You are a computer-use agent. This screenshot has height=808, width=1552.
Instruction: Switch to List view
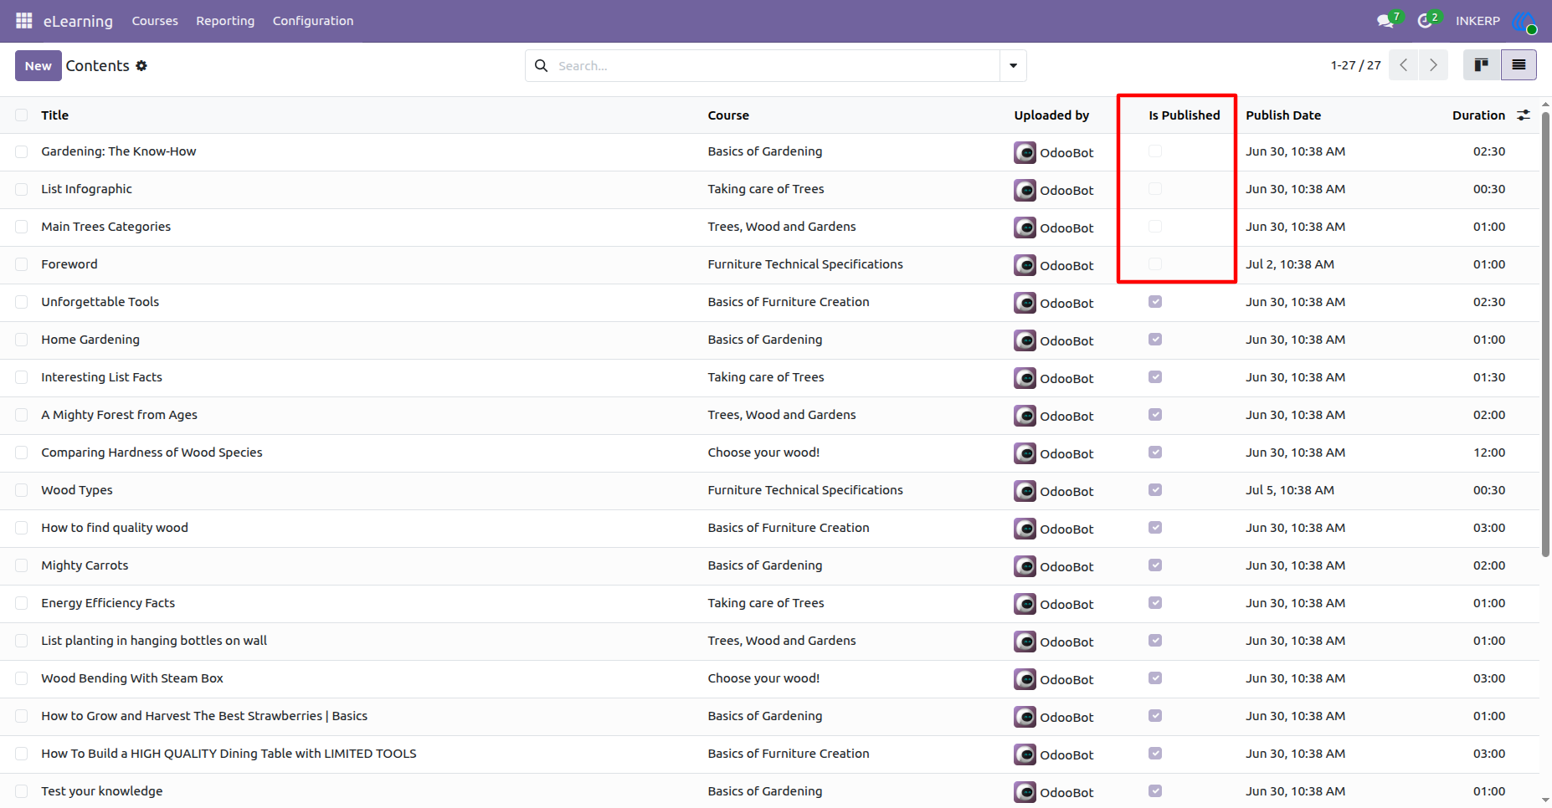point(1519,65)
